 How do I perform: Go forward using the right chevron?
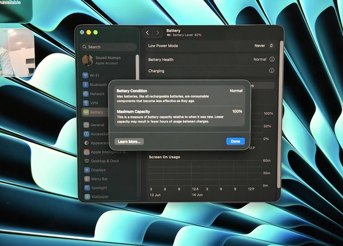[x=158, y=33]
